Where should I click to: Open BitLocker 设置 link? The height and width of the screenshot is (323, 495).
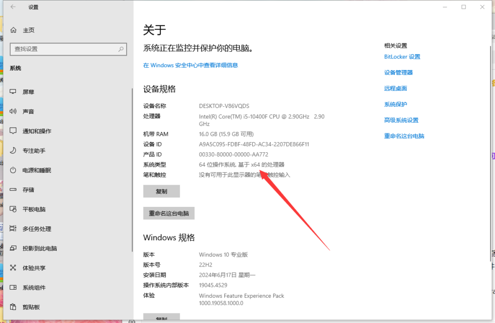tap(402, 57)
